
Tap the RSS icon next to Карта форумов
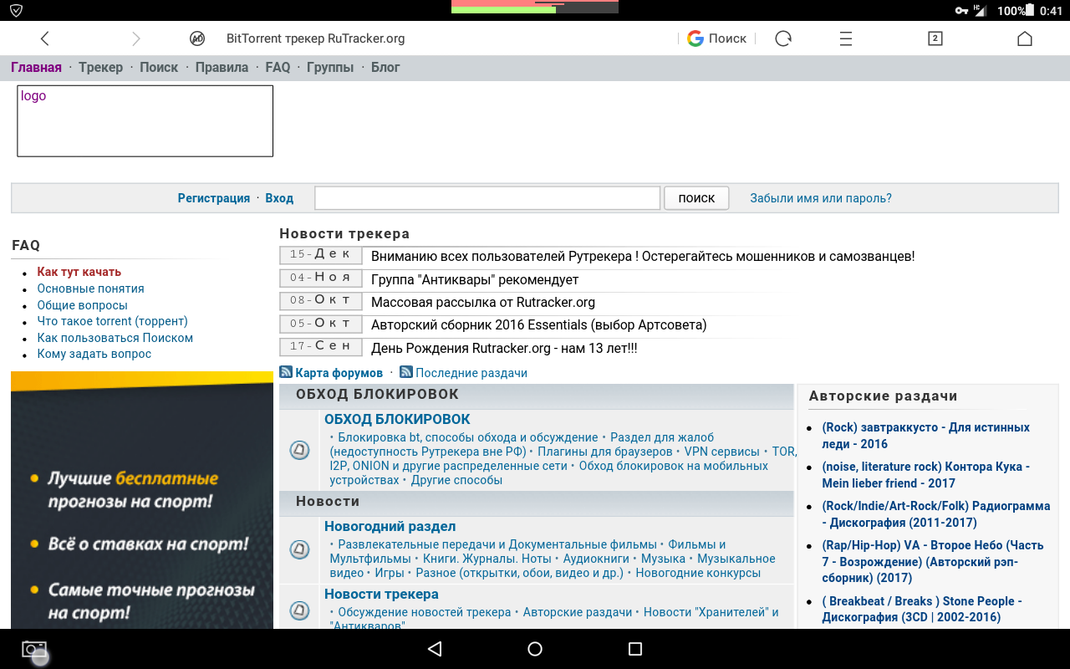click(x=286, y=372)
